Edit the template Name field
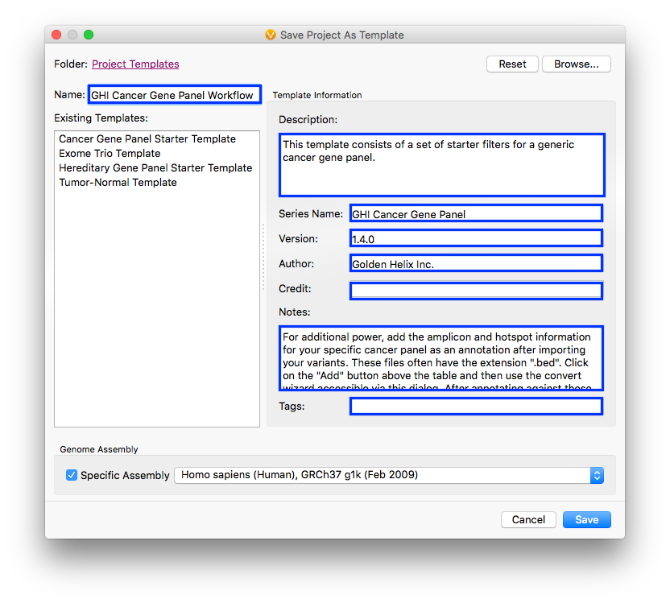670x603 pixels. tap(174, 94)
